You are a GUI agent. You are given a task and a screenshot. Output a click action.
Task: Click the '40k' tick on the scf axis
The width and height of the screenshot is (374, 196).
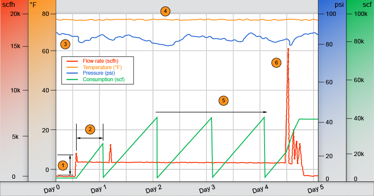point(359,118)
